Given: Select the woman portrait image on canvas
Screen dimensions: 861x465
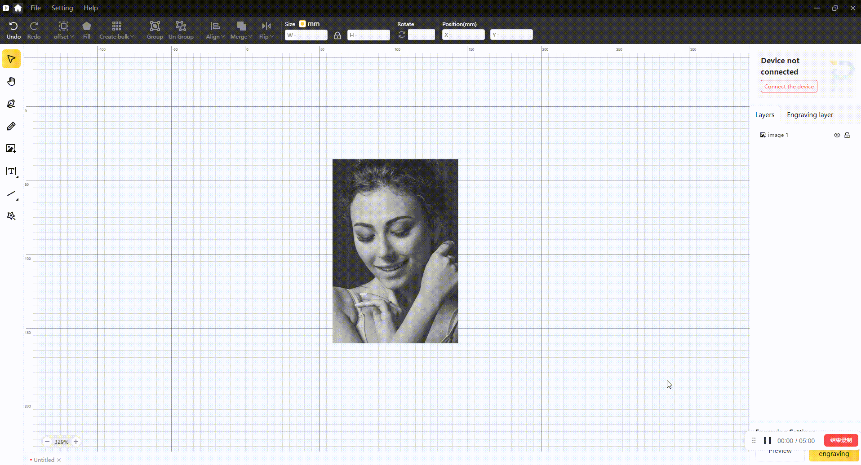Looking at the screenshot, I should [395, 251].
